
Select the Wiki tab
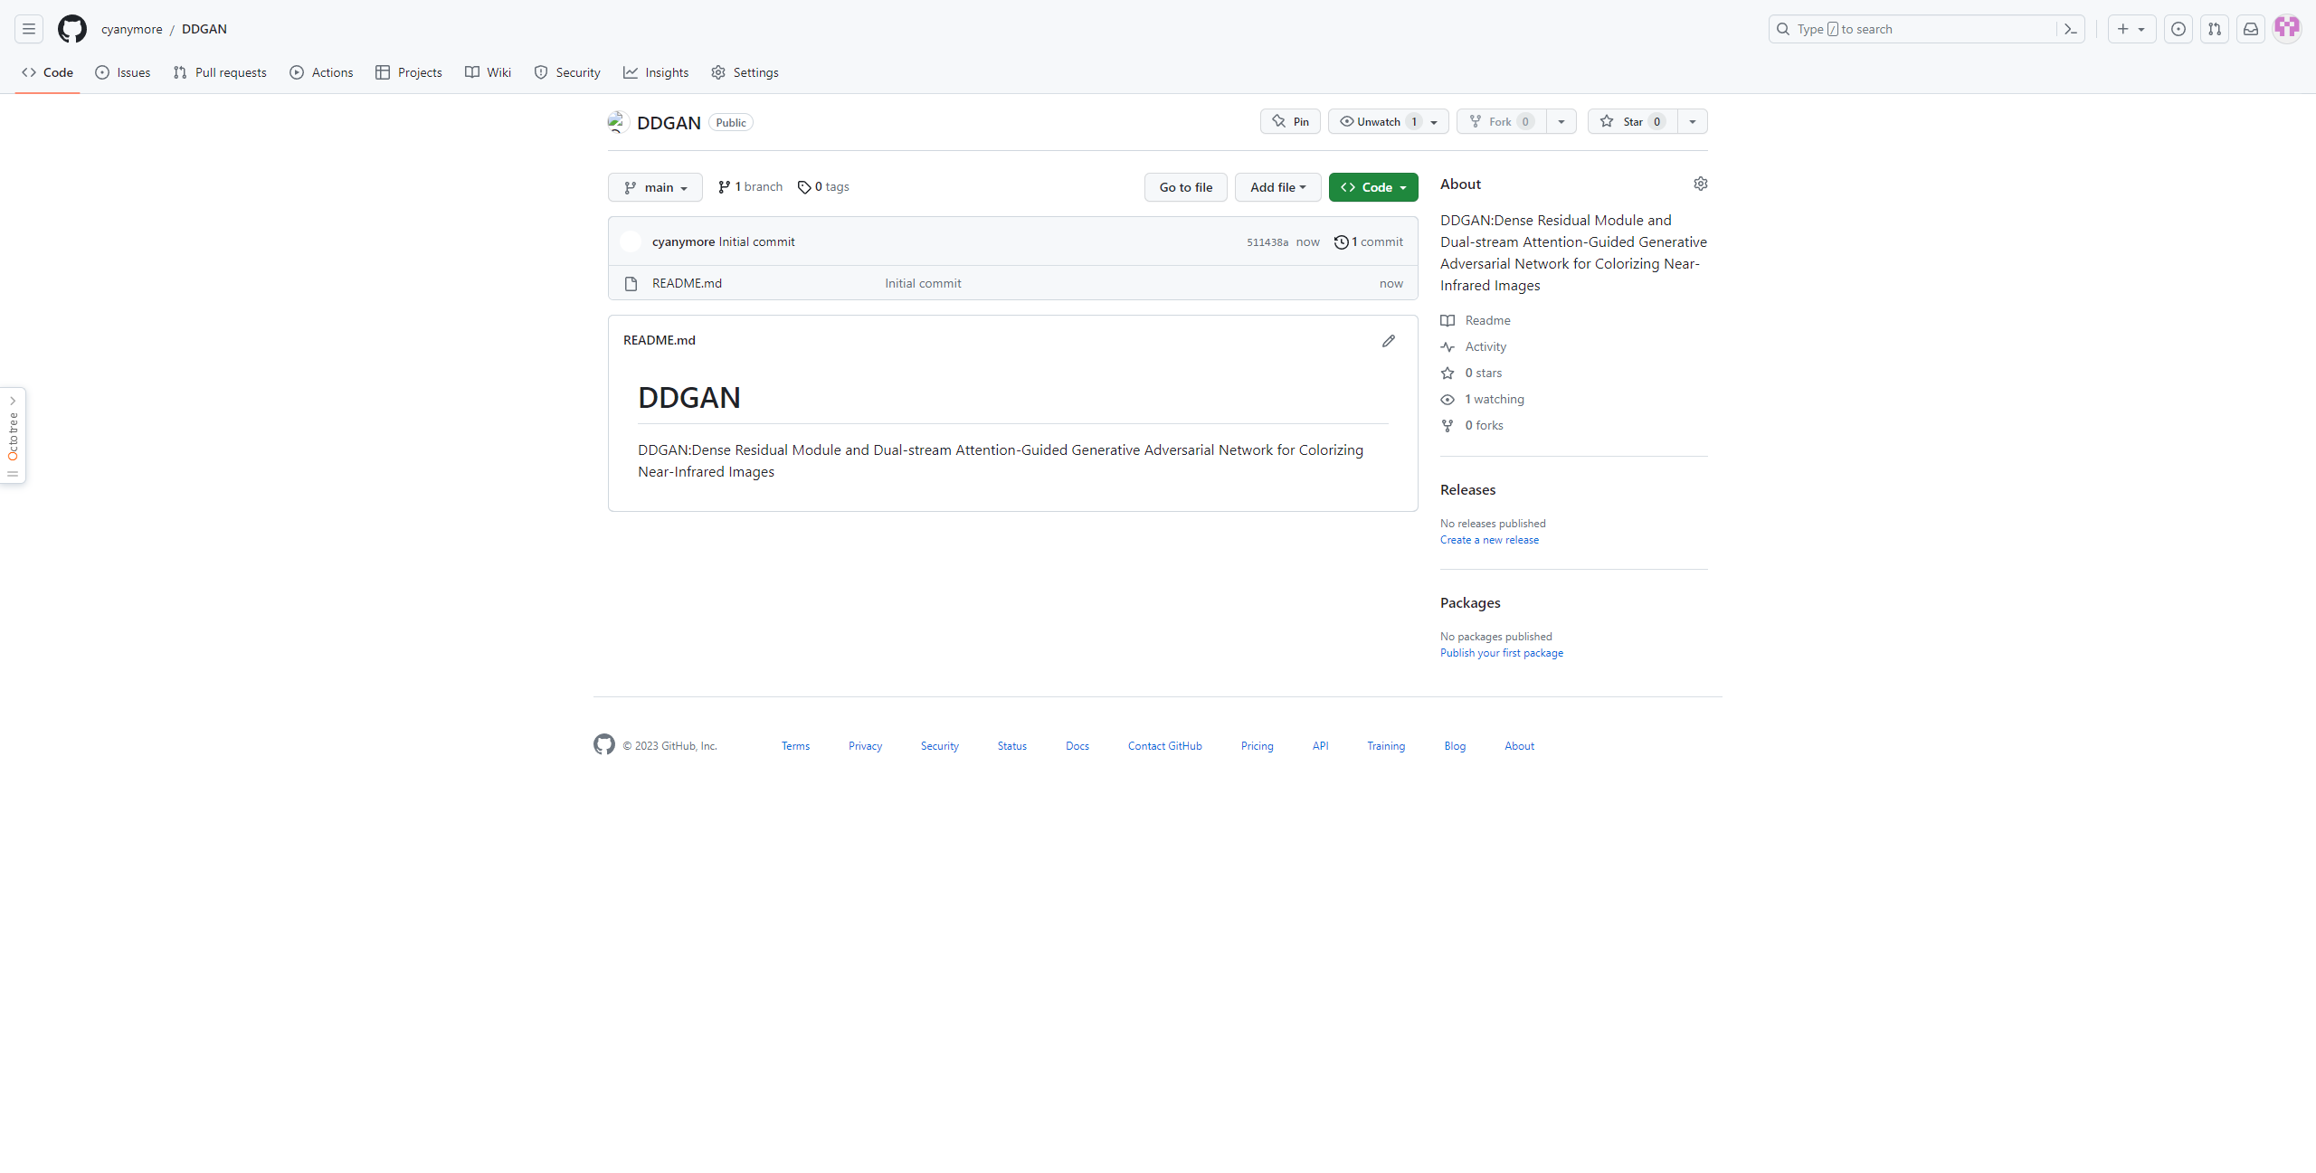(499, 71)
